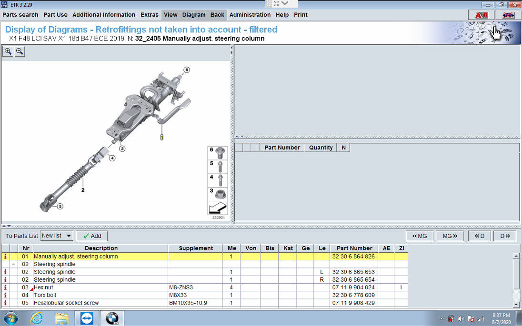Select part number 07 11 9 904 024

coord(353,287)
